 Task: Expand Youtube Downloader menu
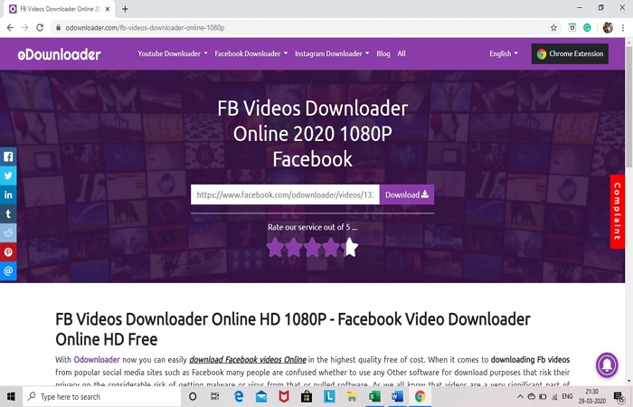173,53
